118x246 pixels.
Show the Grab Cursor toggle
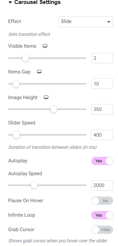click(x=102, y=230)
